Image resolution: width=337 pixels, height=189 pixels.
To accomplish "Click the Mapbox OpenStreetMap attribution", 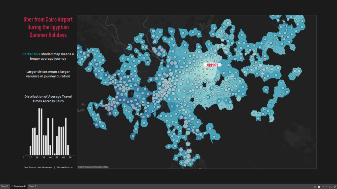I will click(x=93, y=167).
